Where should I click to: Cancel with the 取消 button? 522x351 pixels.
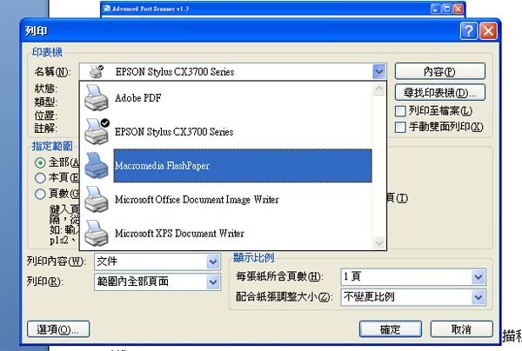(461, 329)
